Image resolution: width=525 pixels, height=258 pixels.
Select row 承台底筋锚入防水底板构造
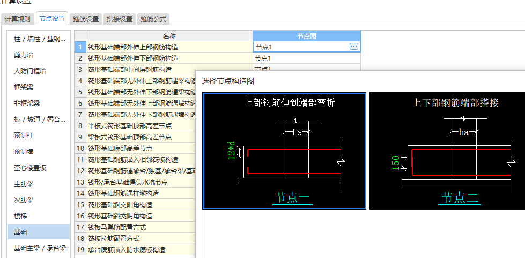pyautogui.click(x=141, y=249)
